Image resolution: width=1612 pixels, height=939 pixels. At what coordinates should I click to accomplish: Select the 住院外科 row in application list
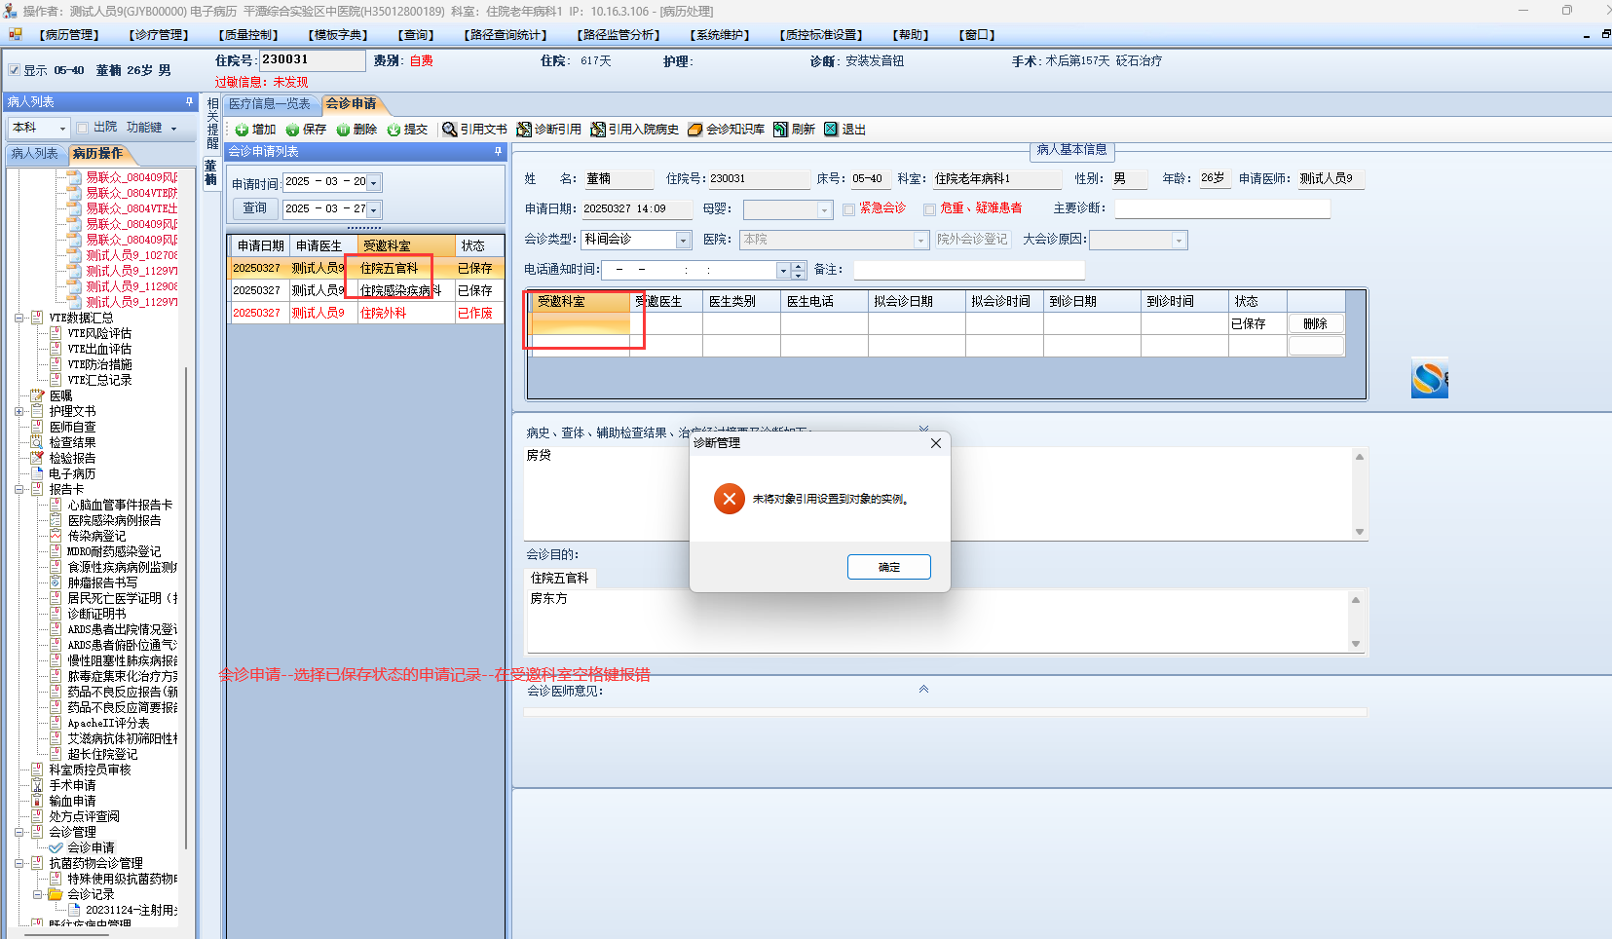366,313
